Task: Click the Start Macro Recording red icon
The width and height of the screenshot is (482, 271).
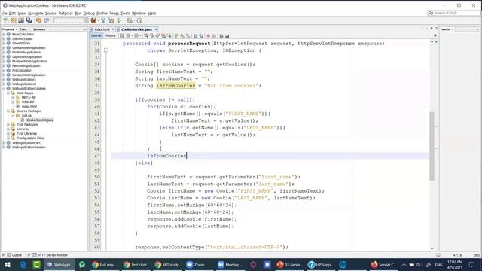Action: [x=208, y=35]
